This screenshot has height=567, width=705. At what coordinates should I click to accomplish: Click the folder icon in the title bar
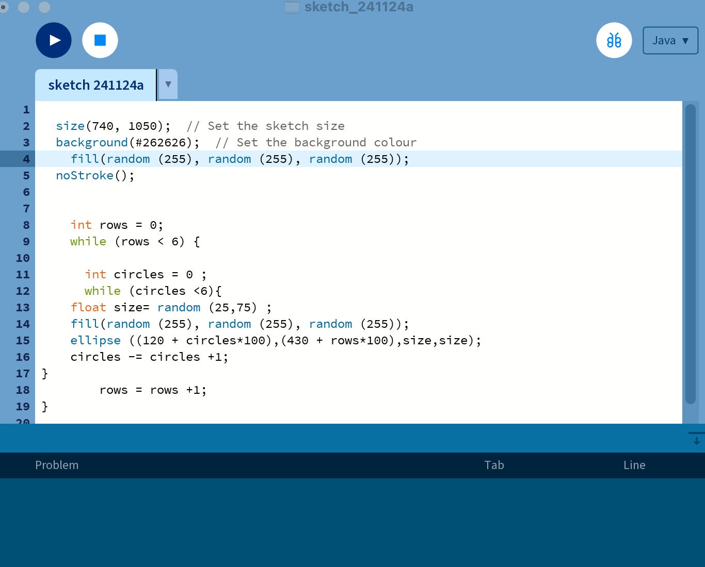(292, 7)
